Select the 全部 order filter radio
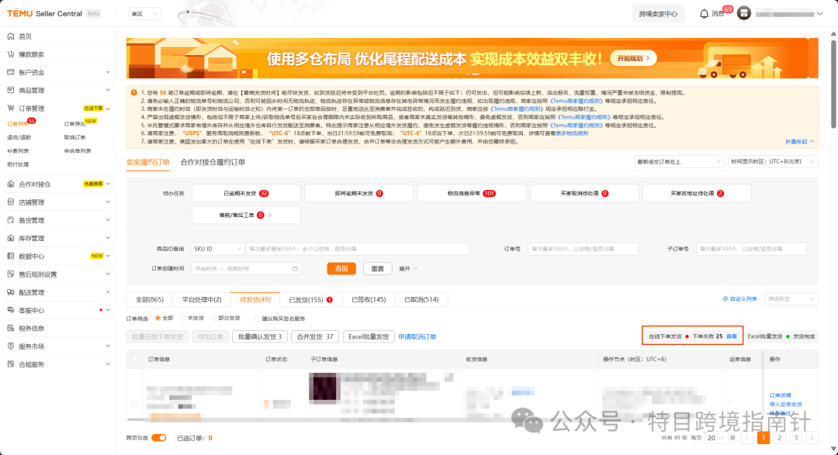The width and height of the screenshot is (838, 455). [158, 319]
